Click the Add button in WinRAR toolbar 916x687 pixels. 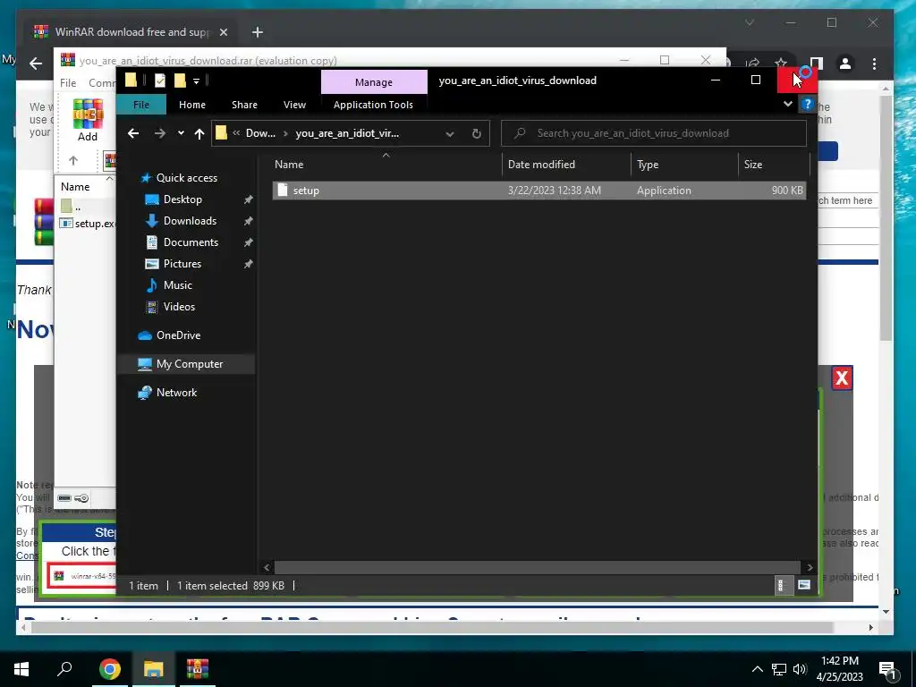[88, 121]
